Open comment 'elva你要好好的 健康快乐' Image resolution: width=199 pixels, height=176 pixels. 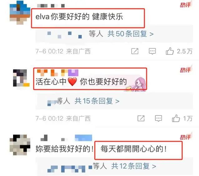(79, 17)
